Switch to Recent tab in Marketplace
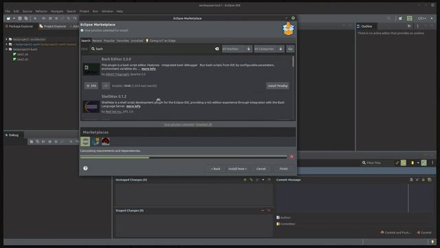 pyautogui.click(x=97, y=41)
